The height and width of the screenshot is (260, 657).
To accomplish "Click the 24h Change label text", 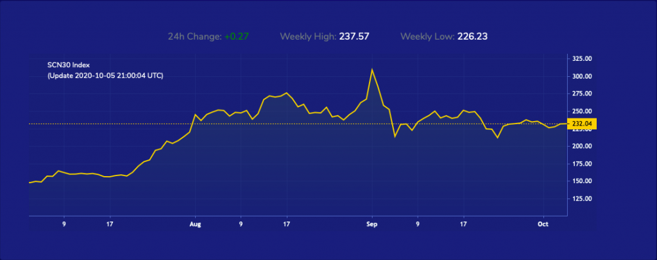I will tap(194, 37).
